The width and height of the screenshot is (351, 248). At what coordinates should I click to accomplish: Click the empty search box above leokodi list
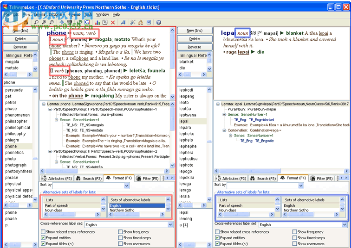[195, 82]
